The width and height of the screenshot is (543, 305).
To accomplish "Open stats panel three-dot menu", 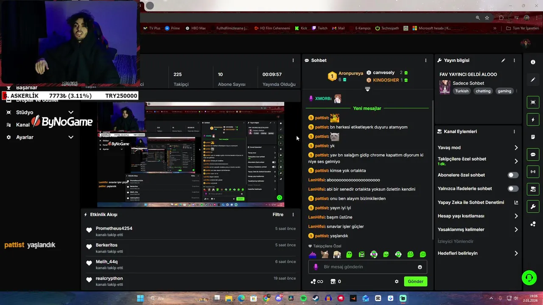I will [293, 61].
